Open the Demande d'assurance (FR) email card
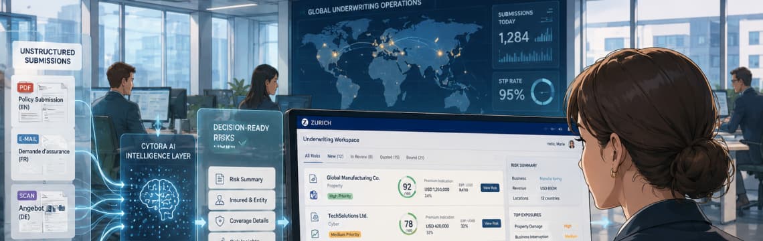Screen dimensions: 763x241 point(43,155)
